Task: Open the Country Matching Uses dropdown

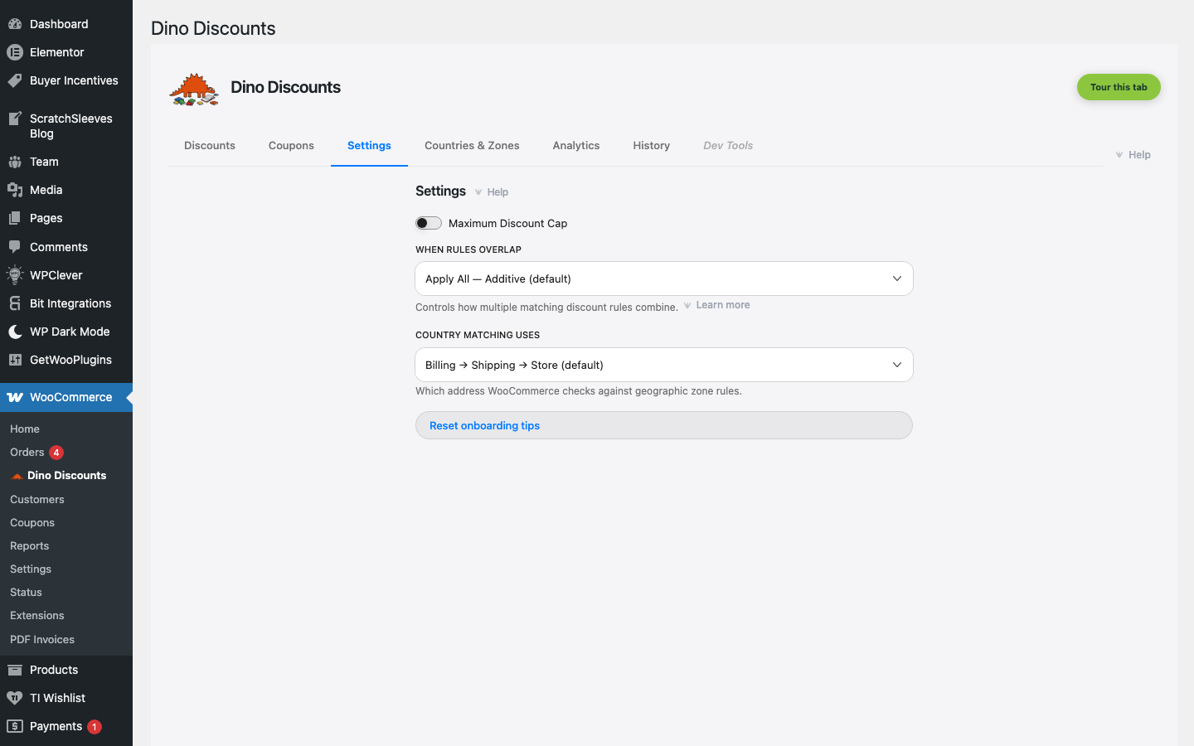Action: [x=664, y=365]
